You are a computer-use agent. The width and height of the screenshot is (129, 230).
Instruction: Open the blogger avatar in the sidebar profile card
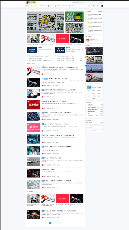click(88, 40)
